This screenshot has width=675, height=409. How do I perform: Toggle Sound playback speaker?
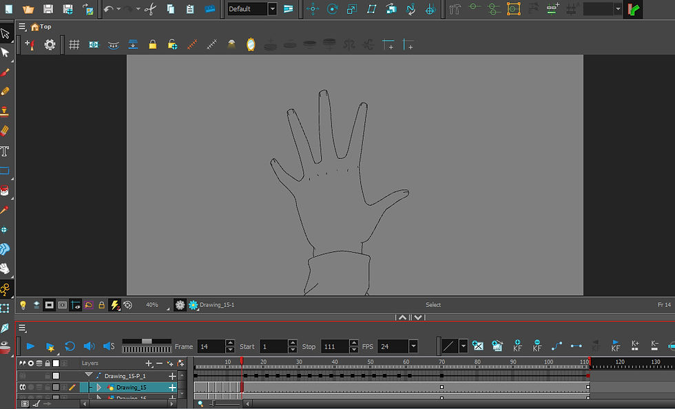pyautogui.click(x=89, y=346)
